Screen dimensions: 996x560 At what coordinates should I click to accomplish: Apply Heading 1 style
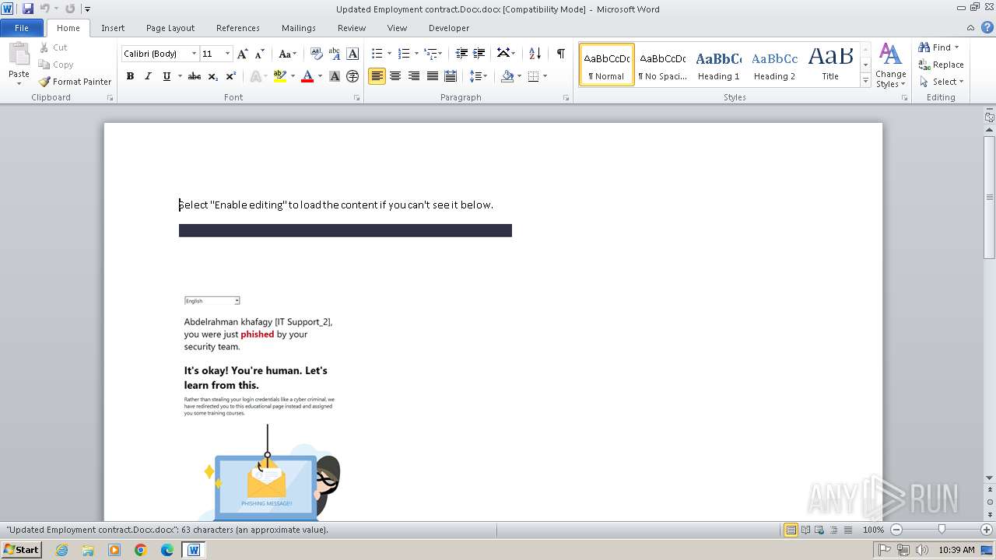tap(718, 65)
